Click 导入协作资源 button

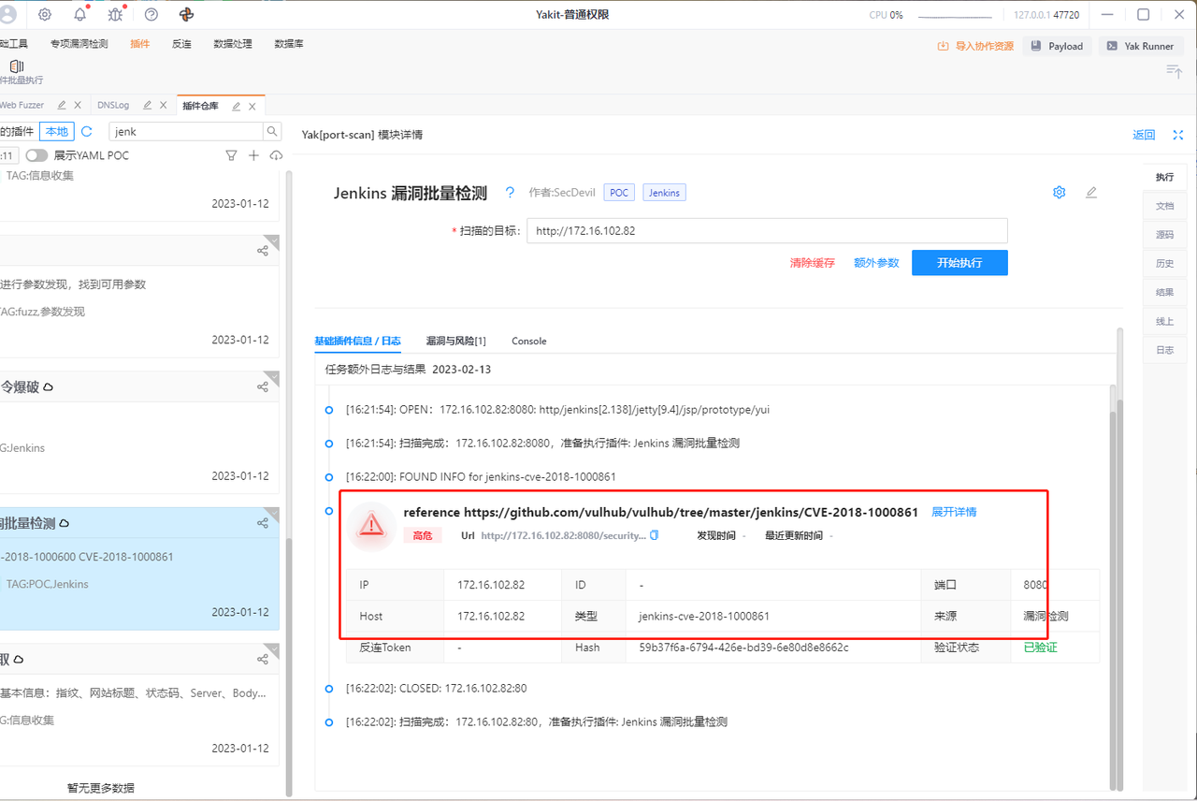click(x=975, y=46)
